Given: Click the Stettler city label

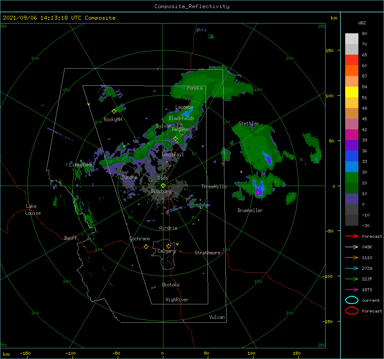Looking at the screenshot, I should (x=249, y=123).
